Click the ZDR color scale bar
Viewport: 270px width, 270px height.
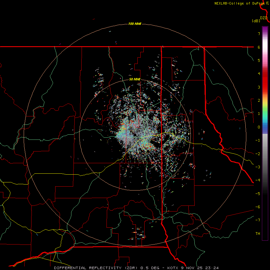tap(265, 133)
